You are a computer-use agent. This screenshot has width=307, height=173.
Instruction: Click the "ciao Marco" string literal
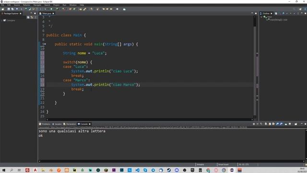click(124, 85)
